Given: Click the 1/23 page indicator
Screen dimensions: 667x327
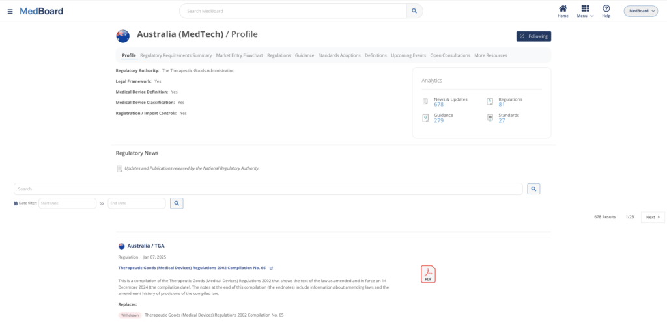Looking at the screenshot, I should click(x=630, y=217).
